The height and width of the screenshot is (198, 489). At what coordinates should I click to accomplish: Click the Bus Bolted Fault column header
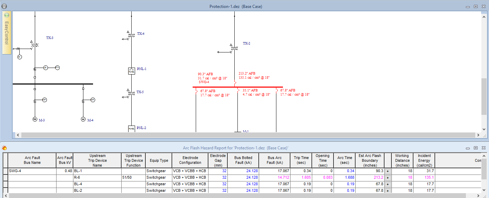[x=243, y=160]
